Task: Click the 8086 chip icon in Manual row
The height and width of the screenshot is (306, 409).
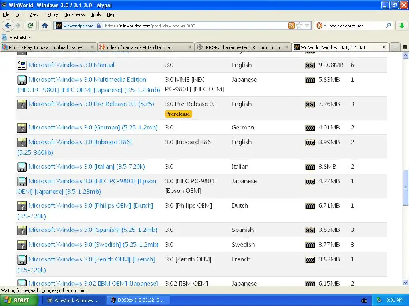Action: 310,65
